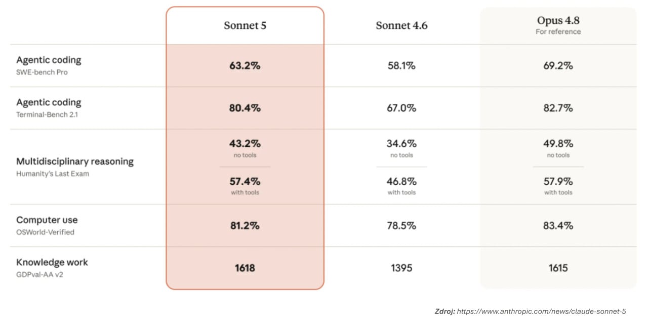The width and height of the screenshot is (648, 330).
Task: Open the anthropic.com claude-sonnet-5 source link
Action: 542,311
